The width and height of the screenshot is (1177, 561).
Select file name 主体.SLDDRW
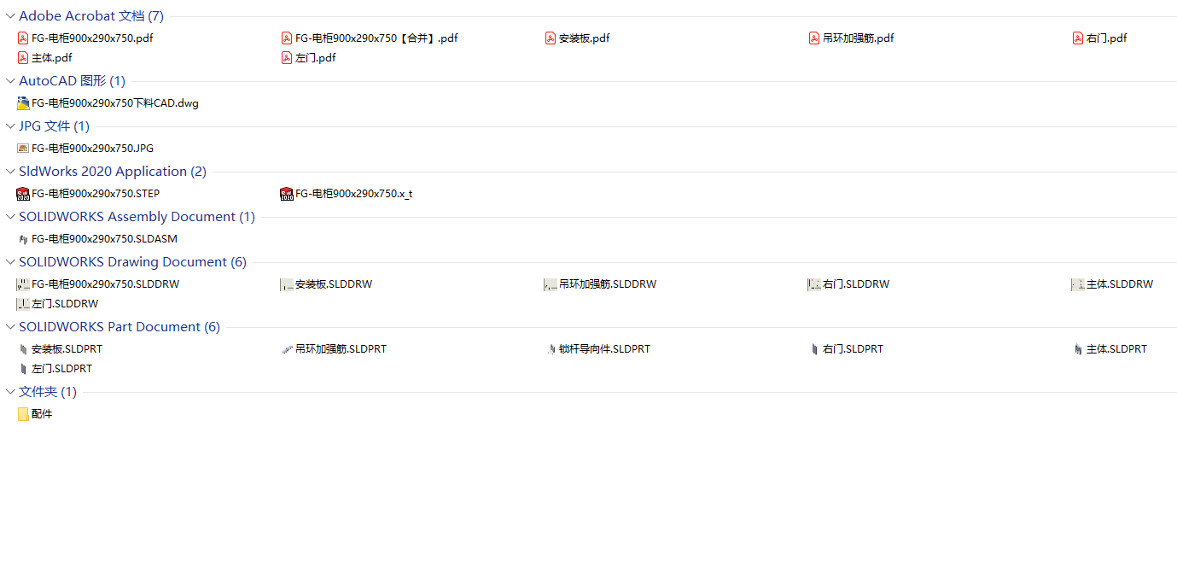coord(1120,284)
